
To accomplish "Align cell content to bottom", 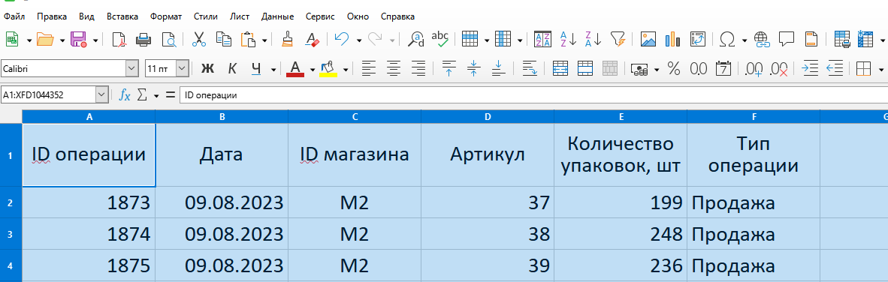I will coord(498,69).
